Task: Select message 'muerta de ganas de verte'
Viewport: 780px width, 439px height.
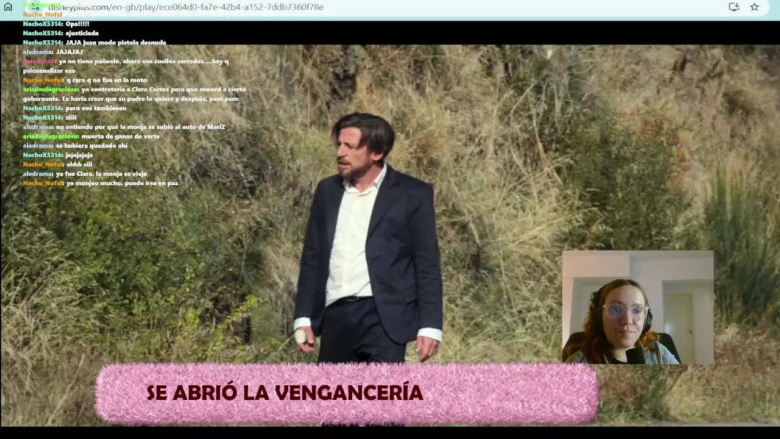Action: tap(121, 137)
